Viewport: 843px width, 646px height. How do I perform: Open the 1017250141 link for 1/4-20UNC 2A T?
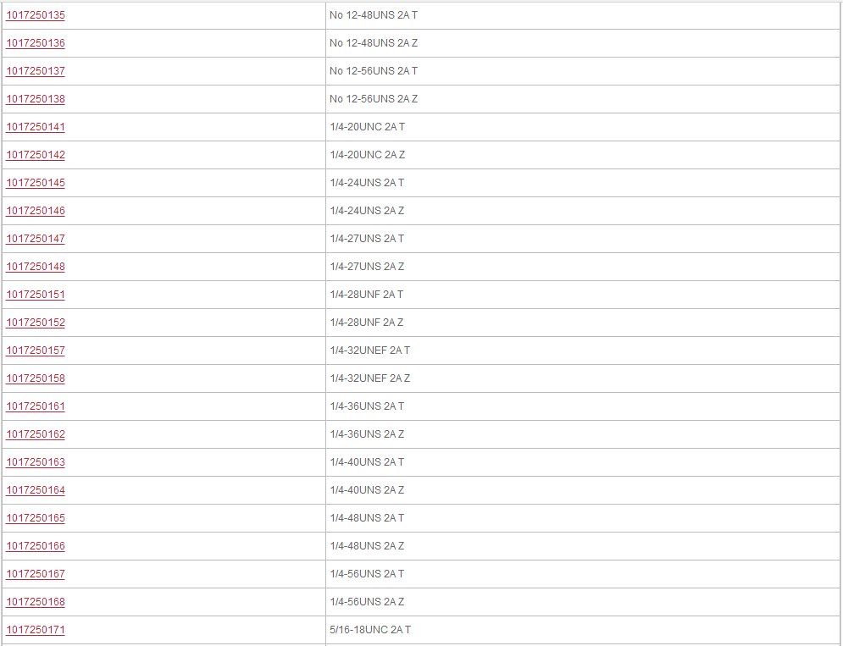36,127
